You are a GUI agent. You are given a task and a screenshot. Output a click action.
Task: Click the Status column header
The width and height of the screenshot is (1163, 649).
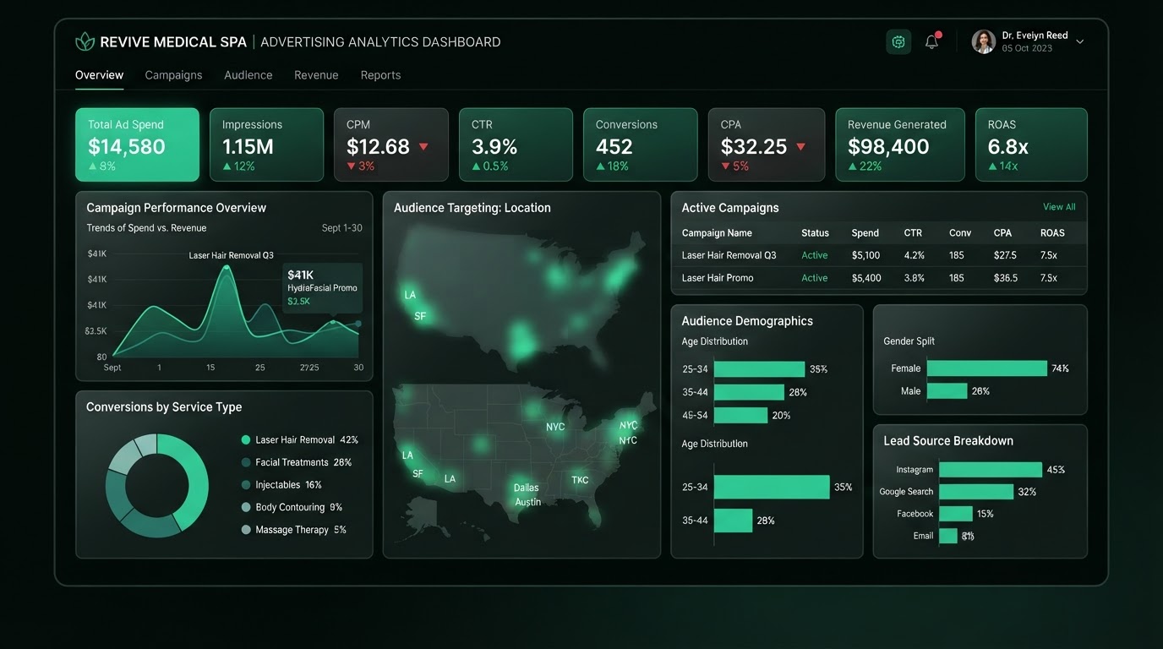[x=816, y=233]
